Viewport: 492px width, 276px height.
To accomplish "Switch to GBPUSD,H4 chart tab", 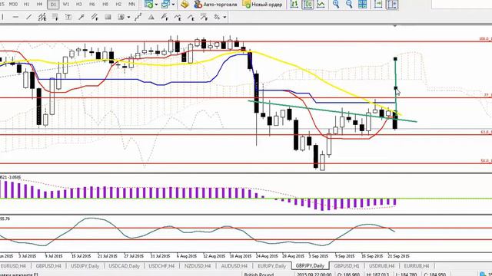I will pyautogui.click(x=48, y=266).
